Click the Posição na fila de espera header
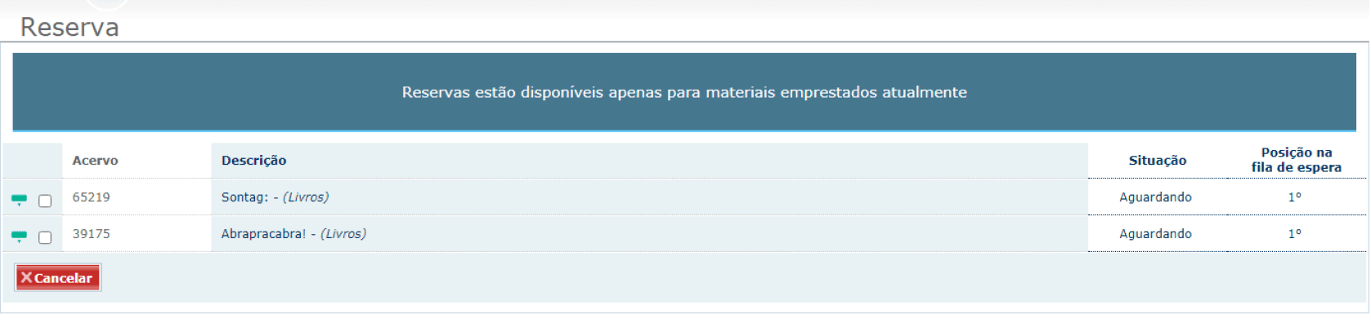Viewport: 1371px width, 336px height. pyautogui.click(x=1296, y=160)
